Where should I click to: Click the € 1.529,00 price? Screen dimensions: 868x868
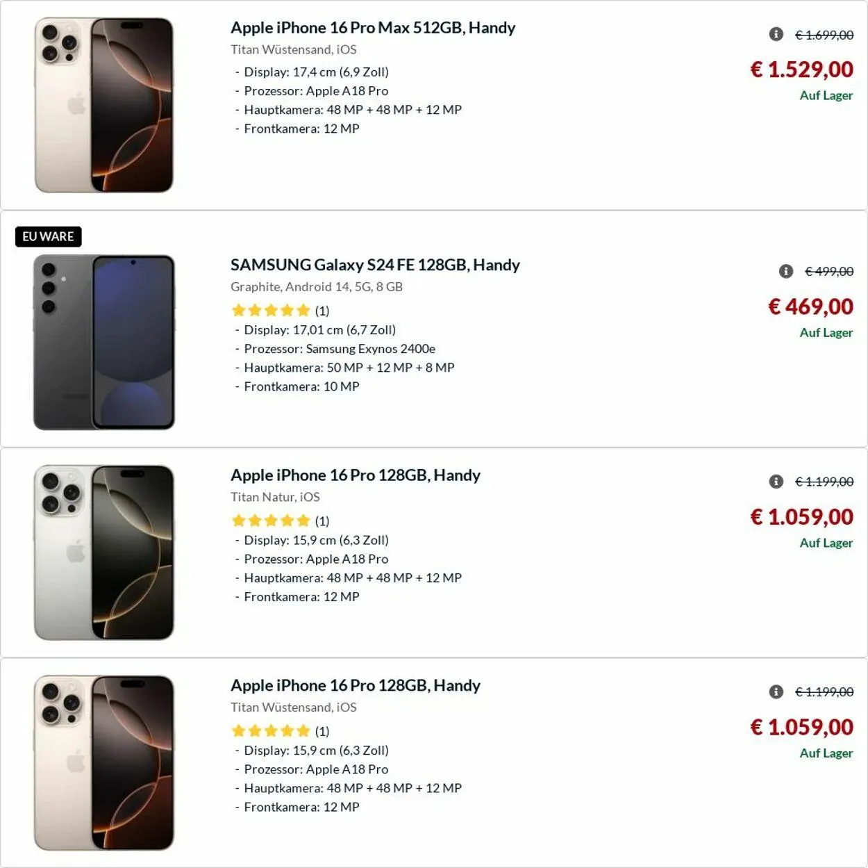click(x=802, y=69)
